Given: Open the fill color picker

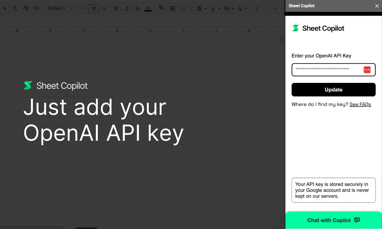Looking at the screenshot, I should (162, 8).
